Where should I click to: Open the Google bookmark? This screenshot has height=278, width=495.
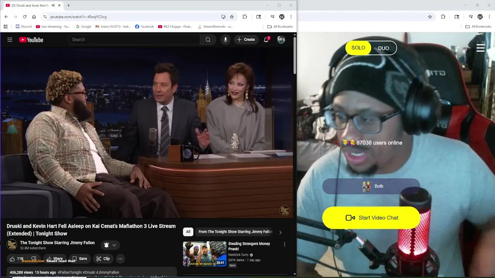coord(84,27)
